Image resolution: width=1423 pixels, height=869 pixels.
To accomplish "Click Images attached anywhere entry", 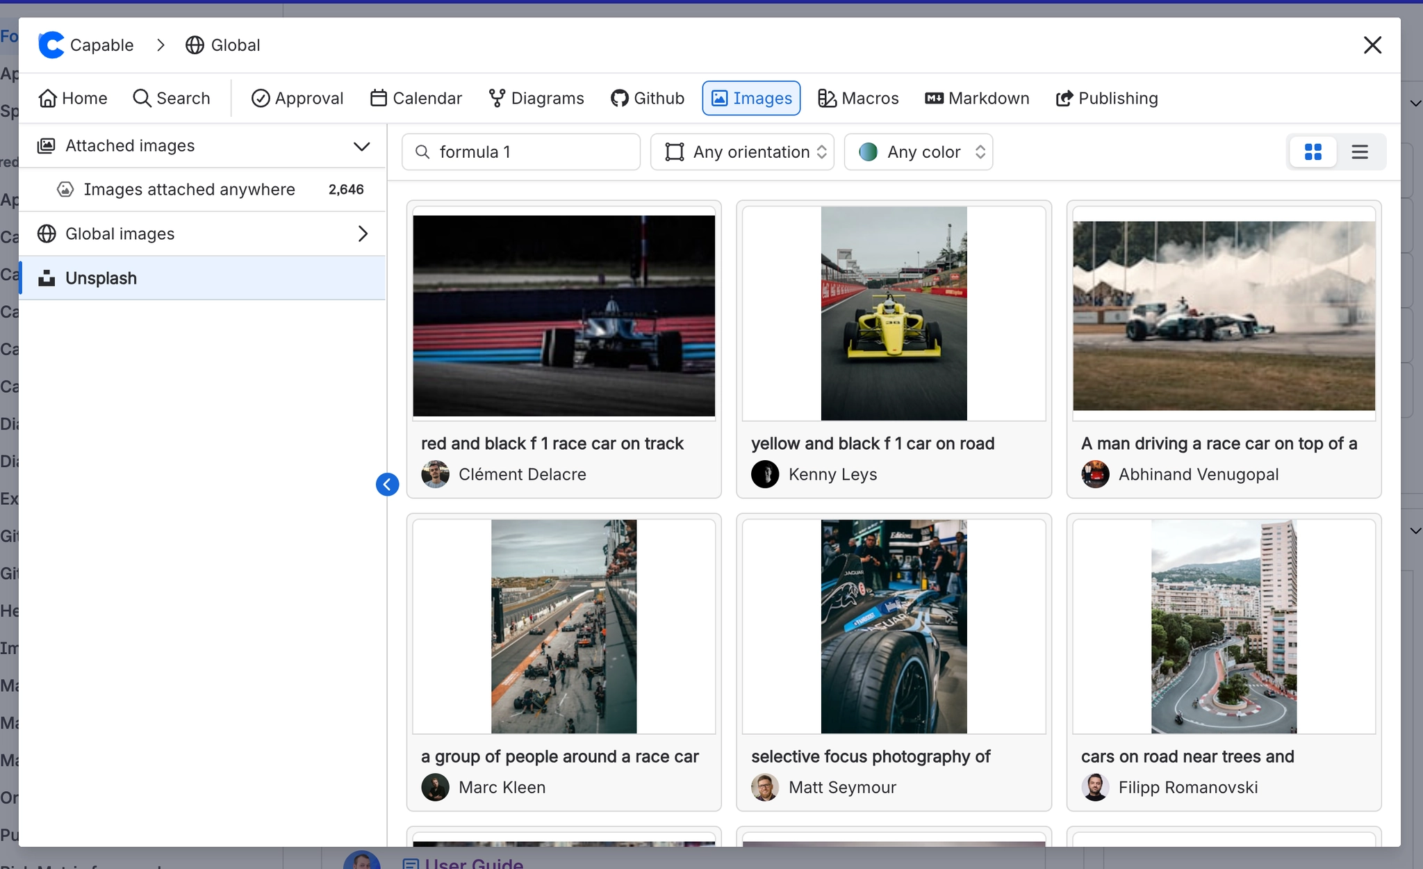I will 188,189.
